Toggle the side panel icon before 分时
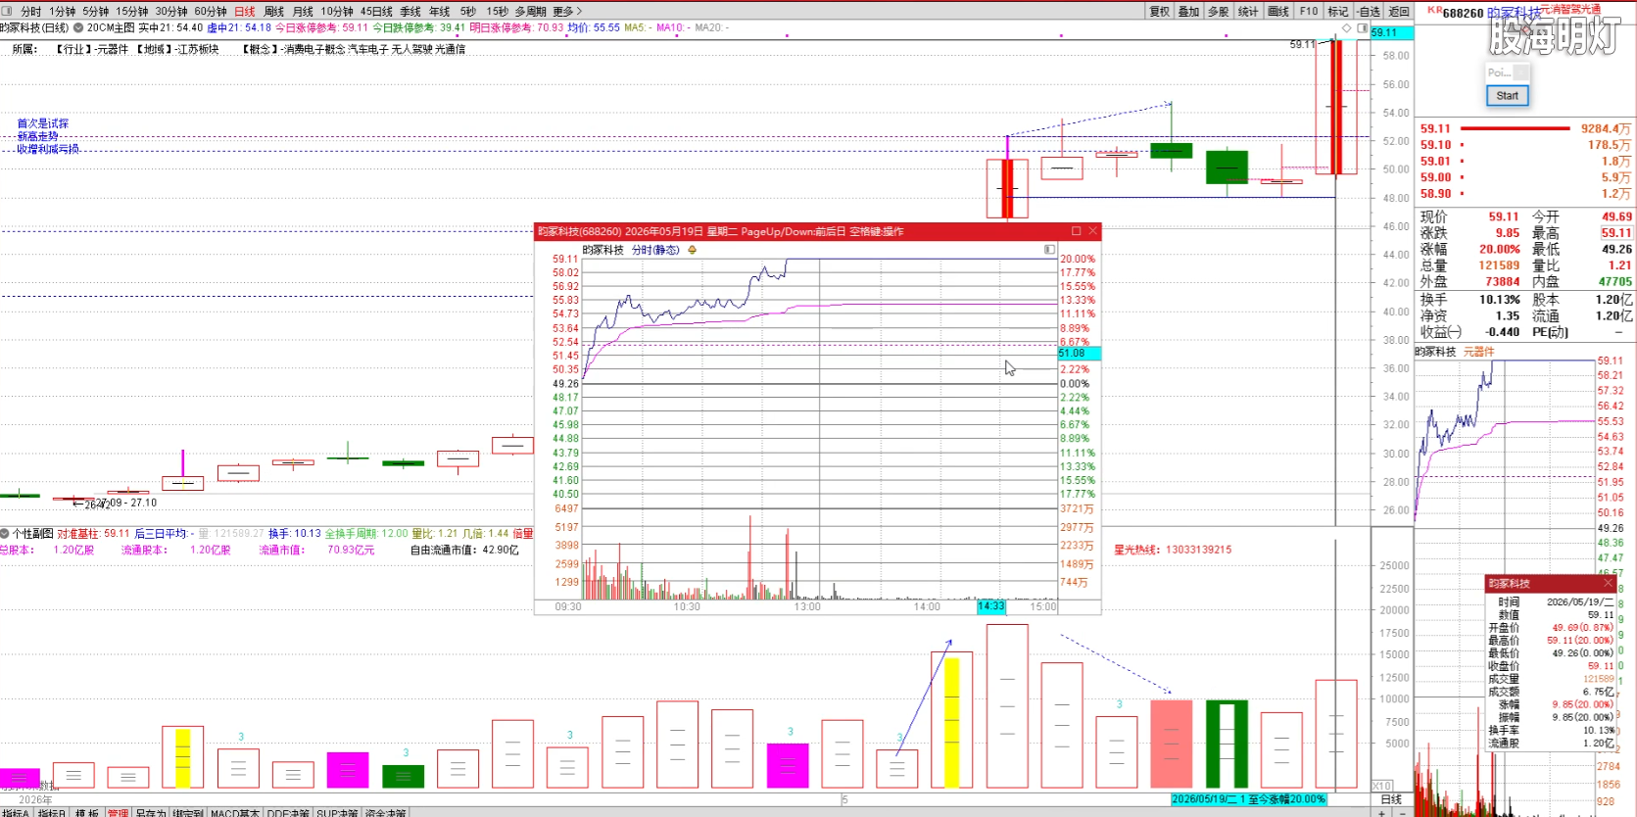This screenshot has height=817, width=1637. point(7,12)
